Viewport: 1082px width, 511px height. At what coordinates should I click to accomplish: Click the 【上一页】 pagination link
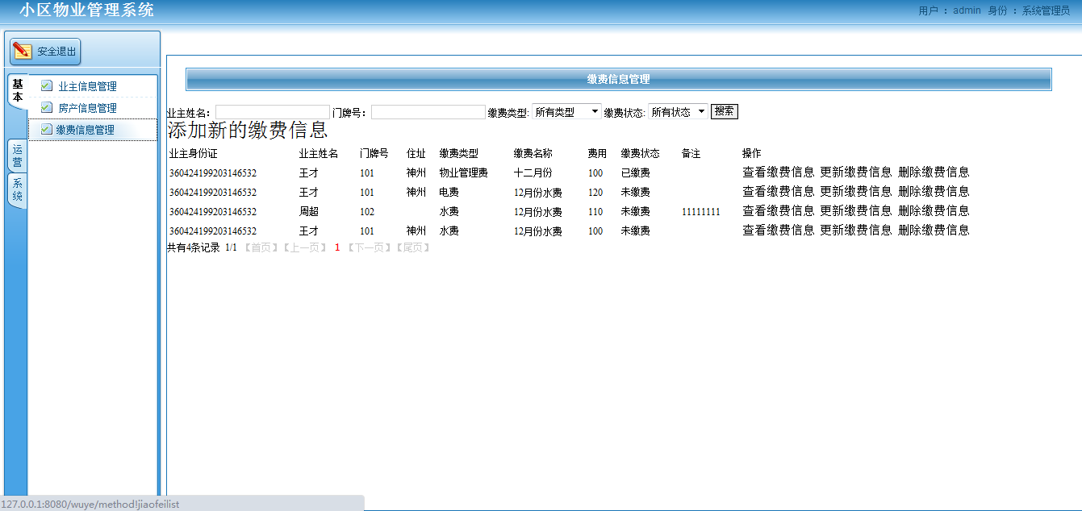coord(304,247)
